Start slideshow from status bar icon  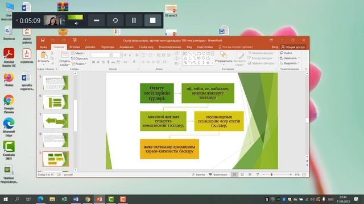(258, 175)
